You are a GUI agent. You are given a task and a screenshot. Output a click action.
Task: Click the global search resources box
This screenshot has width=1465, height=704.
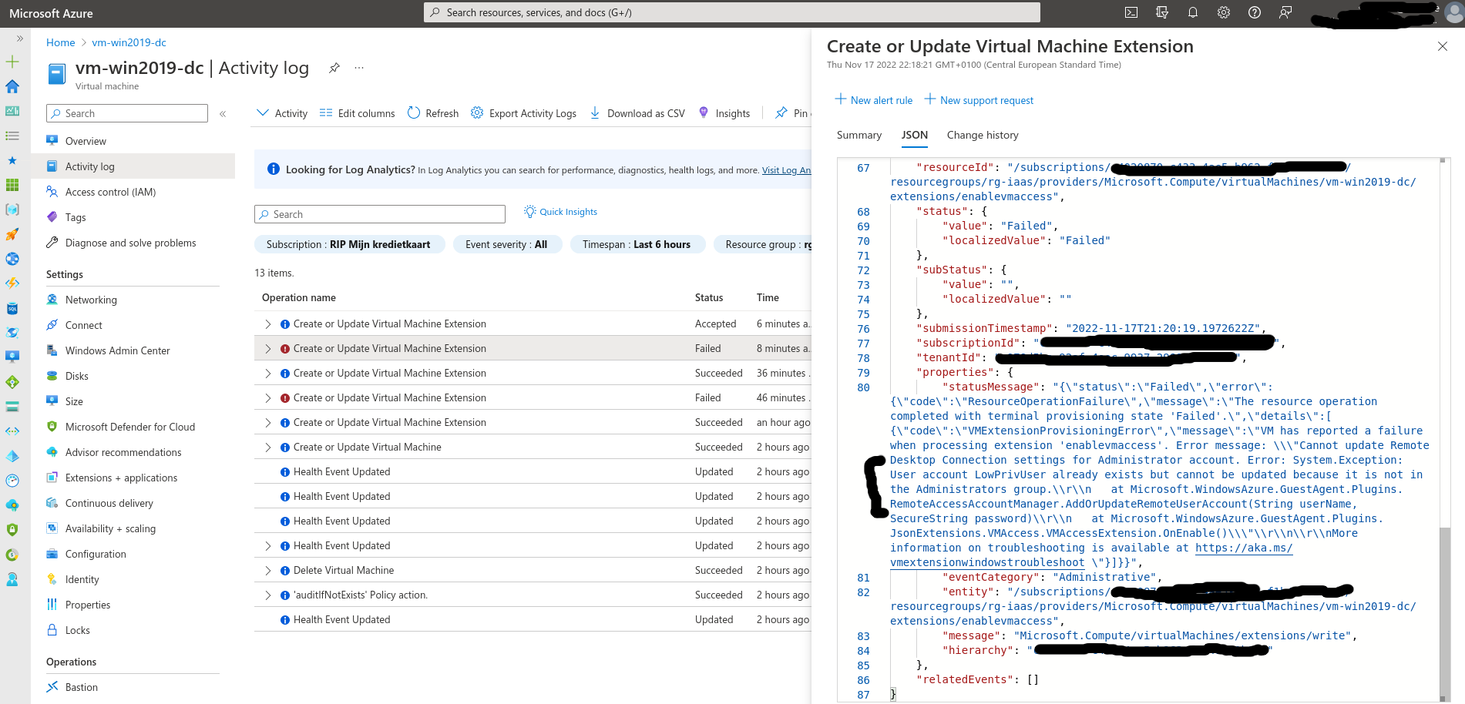[732, 12]
